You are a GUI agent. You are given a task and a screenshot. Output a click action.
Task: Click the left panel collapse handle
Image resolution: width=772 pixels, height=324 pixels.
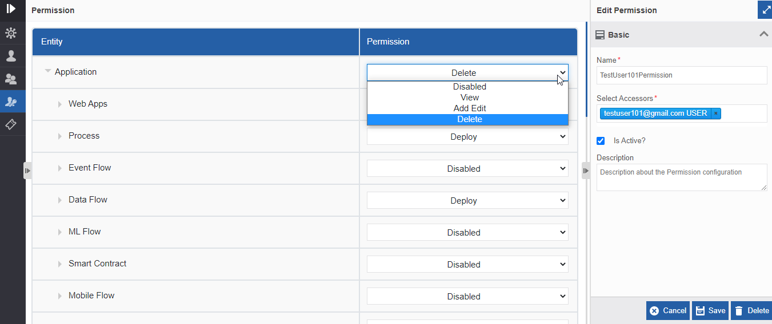click(27, 171)
